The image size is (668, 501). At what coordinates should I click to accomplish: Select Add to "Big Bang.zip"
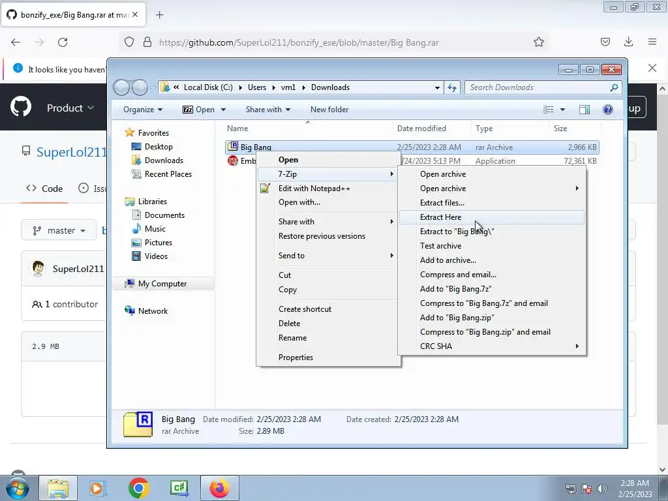(492, 318)
